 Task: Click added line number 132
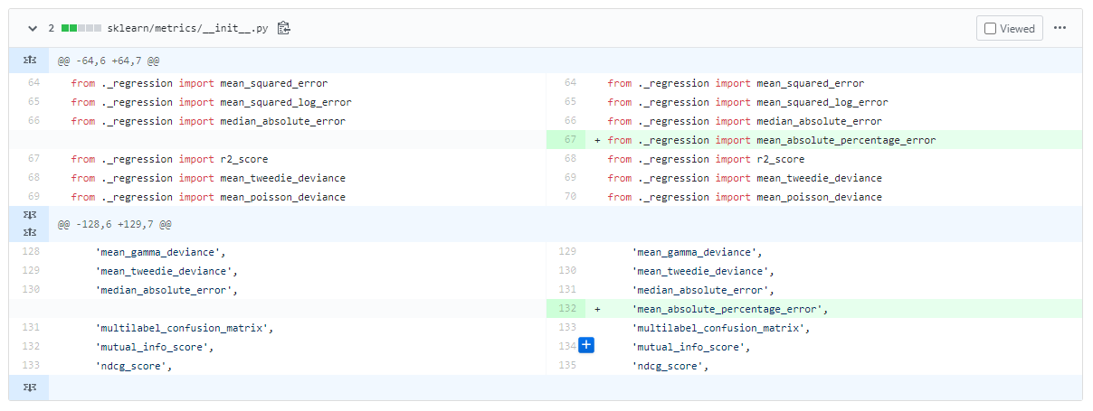pos(567,309)
